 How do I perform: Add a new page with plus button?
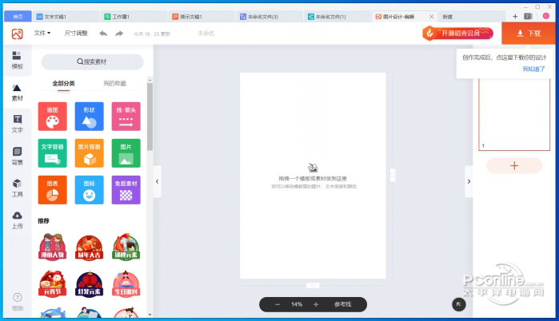pyautogui.click(x=514, y=166)
